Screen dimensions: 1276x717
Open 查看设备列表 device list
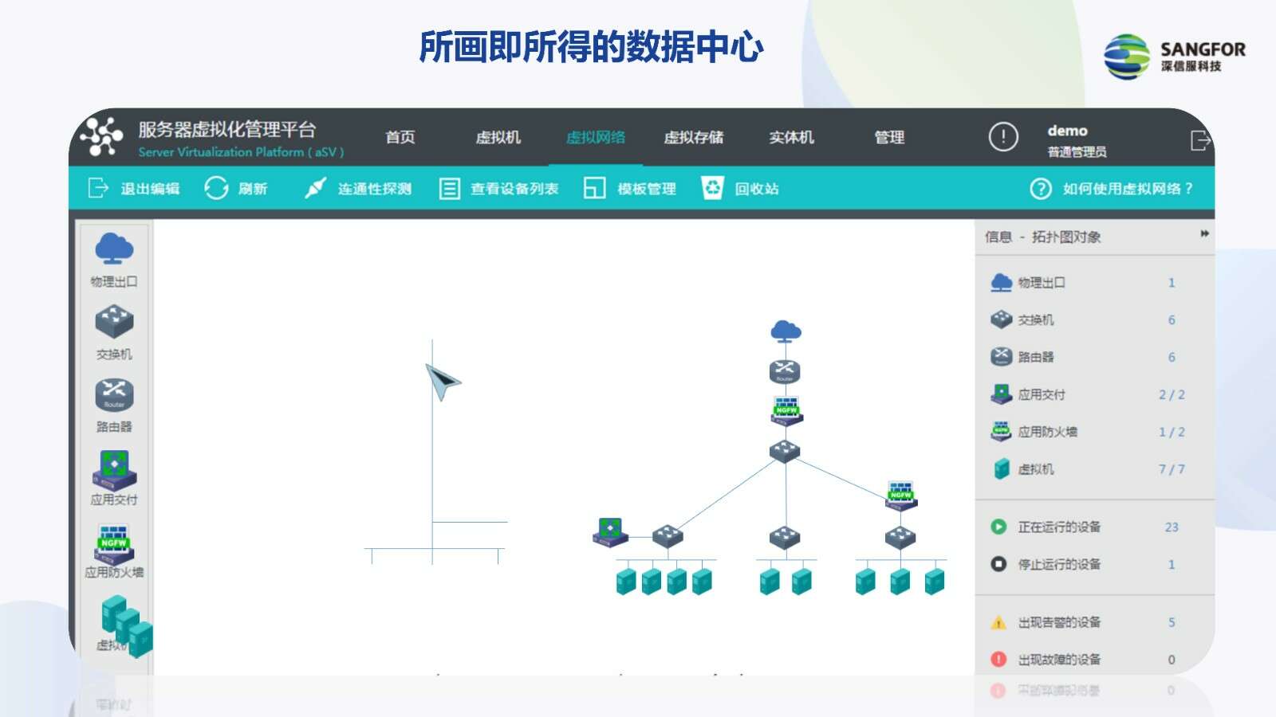498,189
